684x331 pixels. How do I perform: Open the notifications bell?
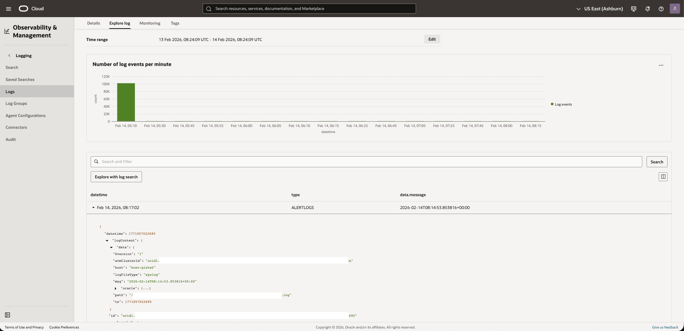coord(648,9)
